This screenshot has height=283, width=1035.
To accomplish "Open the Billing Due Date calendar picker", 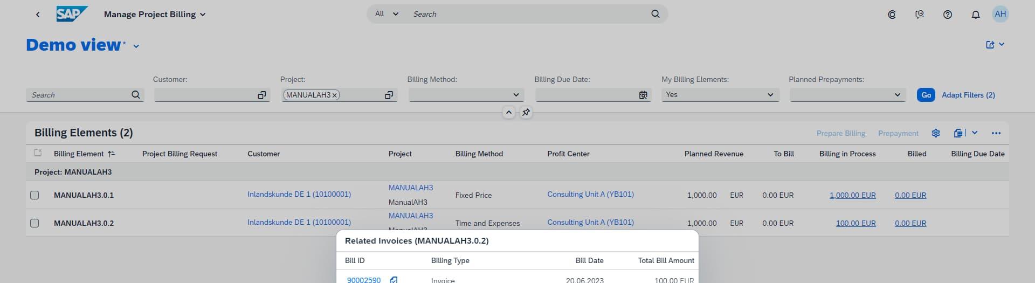I will (x=643, y=95).
